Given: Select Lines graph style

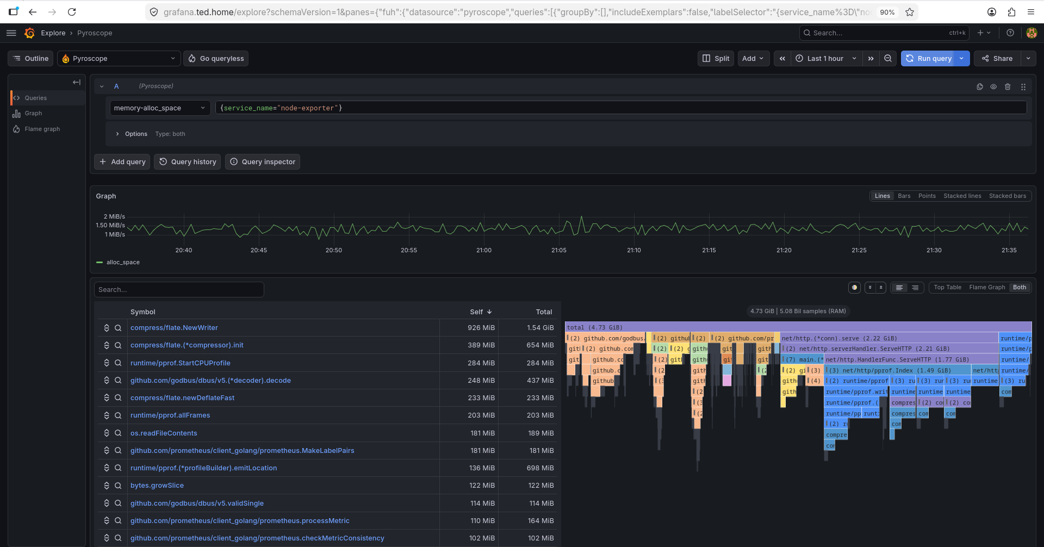Looking at the screenshot, I should [883, 196].
